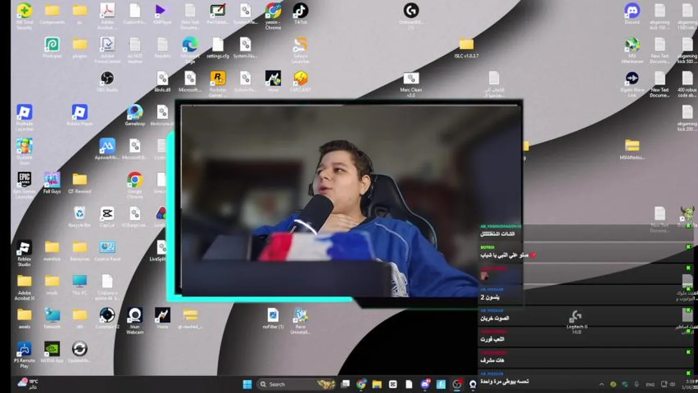Launch OBS Studio shortcut
Screen dimensions: 698x393
pyautogui.click(x=107, y=82)
